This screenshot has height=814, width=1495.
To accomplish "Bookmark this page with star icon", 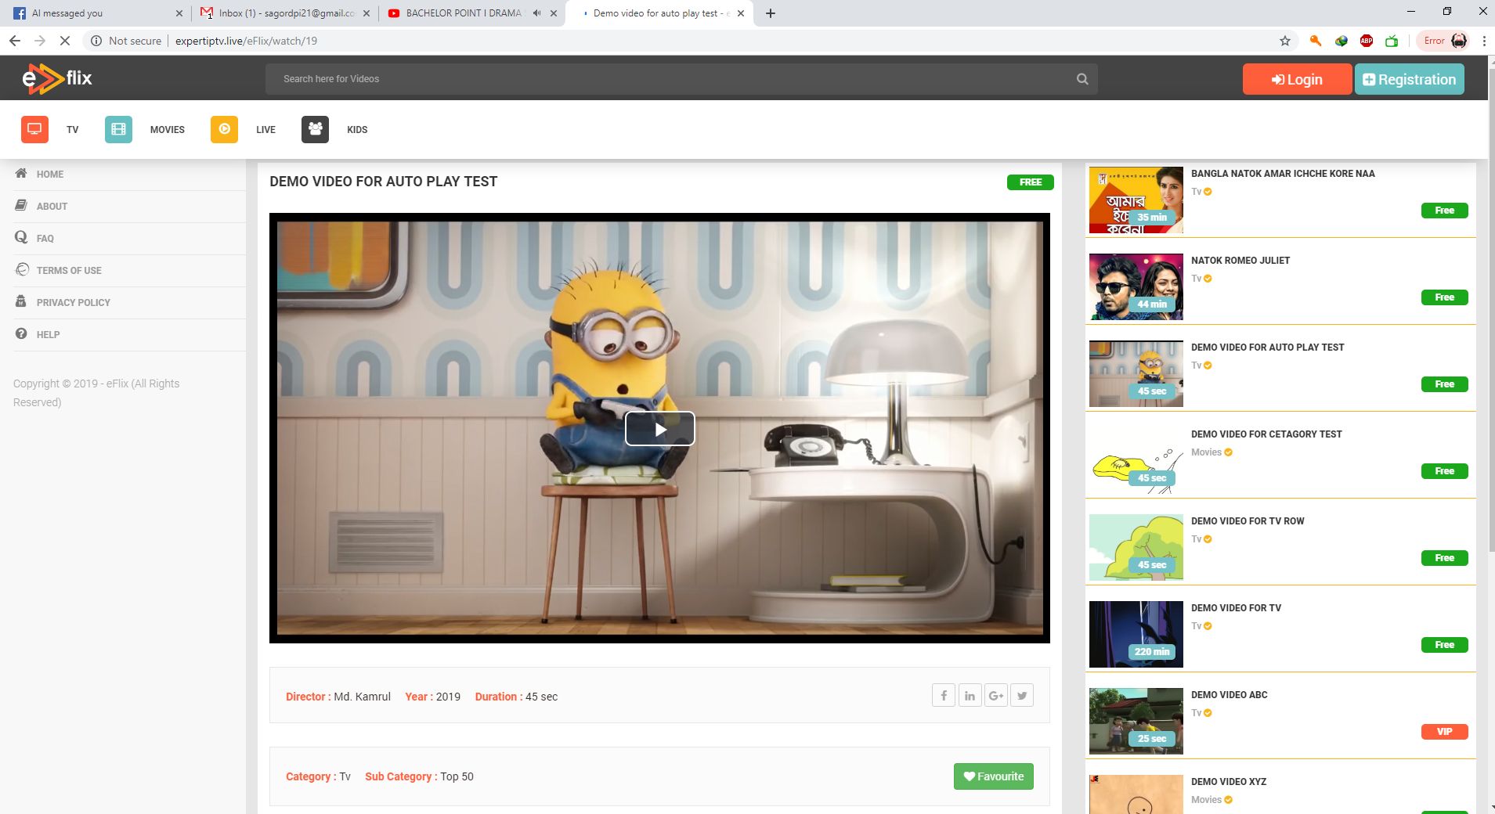I will click(1285, 41).
